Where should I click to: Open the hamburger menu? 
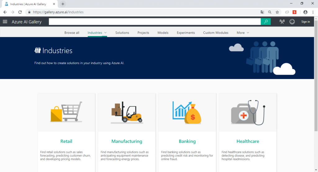point(5,21)
